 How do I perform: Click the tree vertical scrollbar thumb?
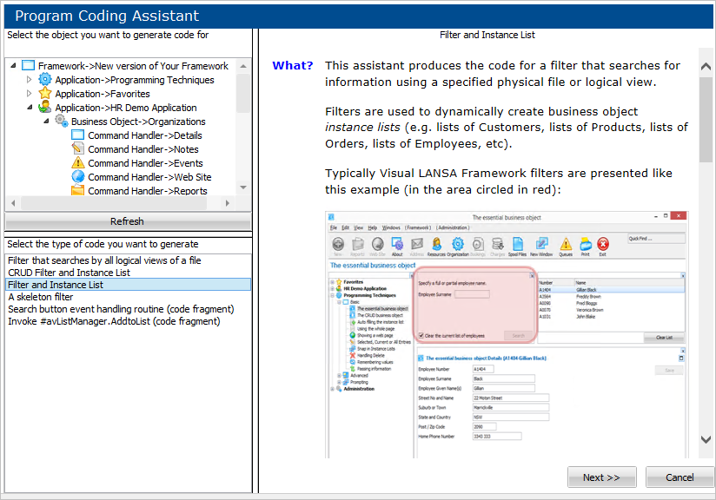click(243, 93)
